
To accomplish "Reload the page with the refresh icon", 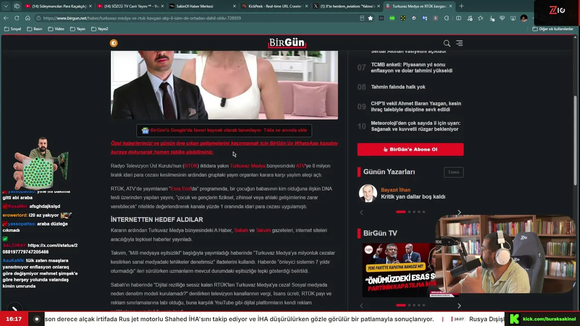I will [x=17, y=18].
